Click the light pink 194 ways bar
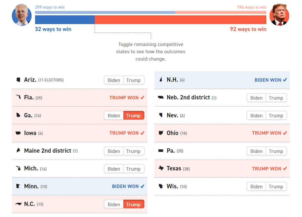Image resolution: width=302 pixels, height=217 pixels. click(x=221, y=12)
